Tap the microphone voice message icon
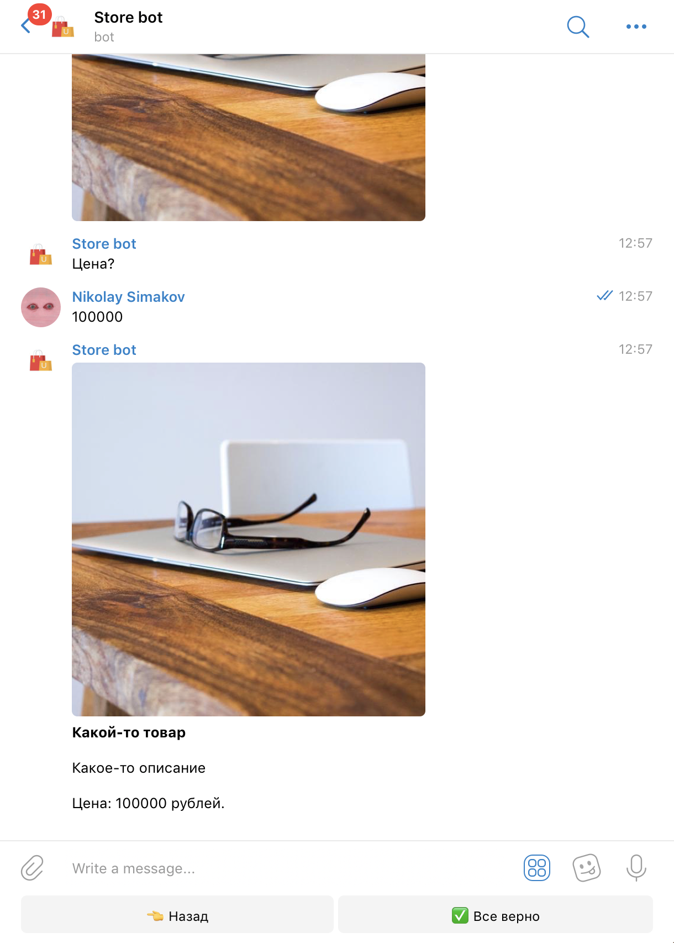 pos(636,867)
